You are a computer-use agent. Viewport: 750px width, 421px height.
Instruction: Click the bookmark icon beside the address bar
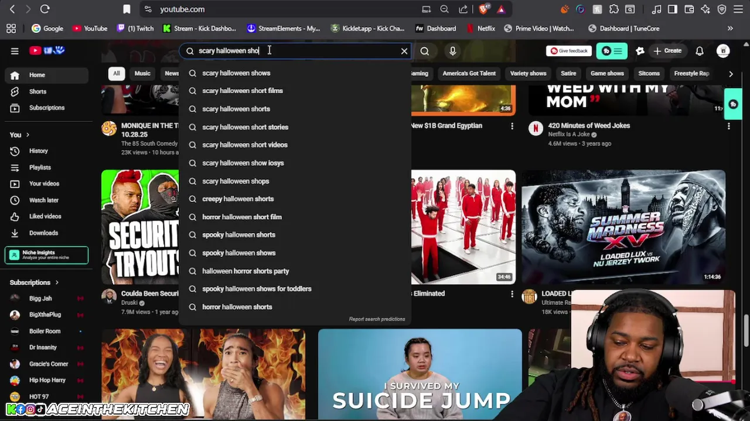click(127, 9)
